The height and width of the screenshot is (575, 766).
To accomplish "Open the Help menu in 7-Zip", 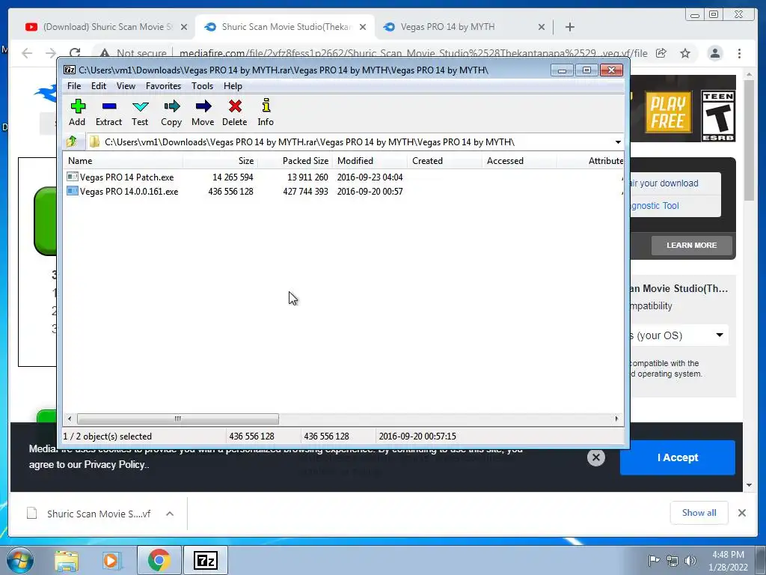I will (233, 86).
